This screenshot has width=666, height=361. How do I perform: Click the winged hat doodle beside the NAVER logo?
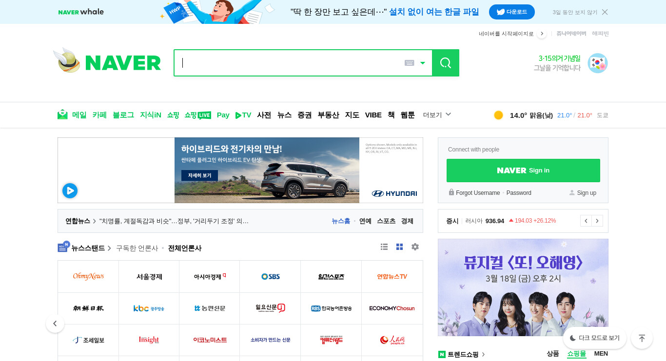(x=67, y=60)
